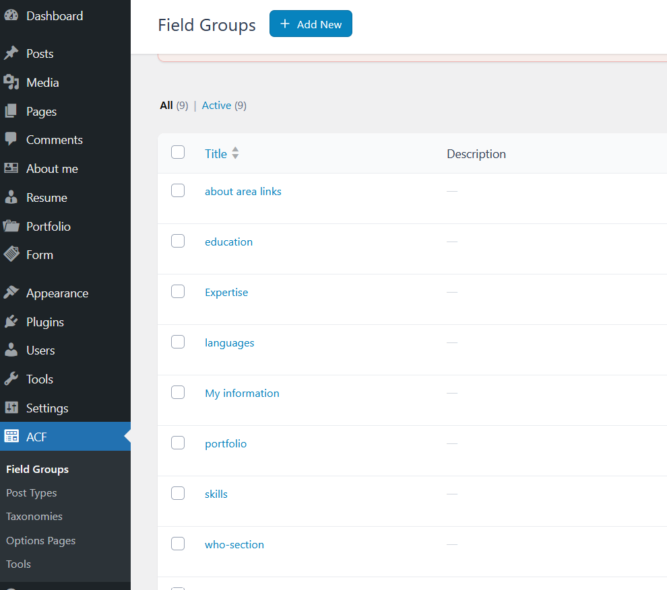This screenshot has height=590, width=667.
Task: Open Post Types submenu
Action: coord(32,492)
